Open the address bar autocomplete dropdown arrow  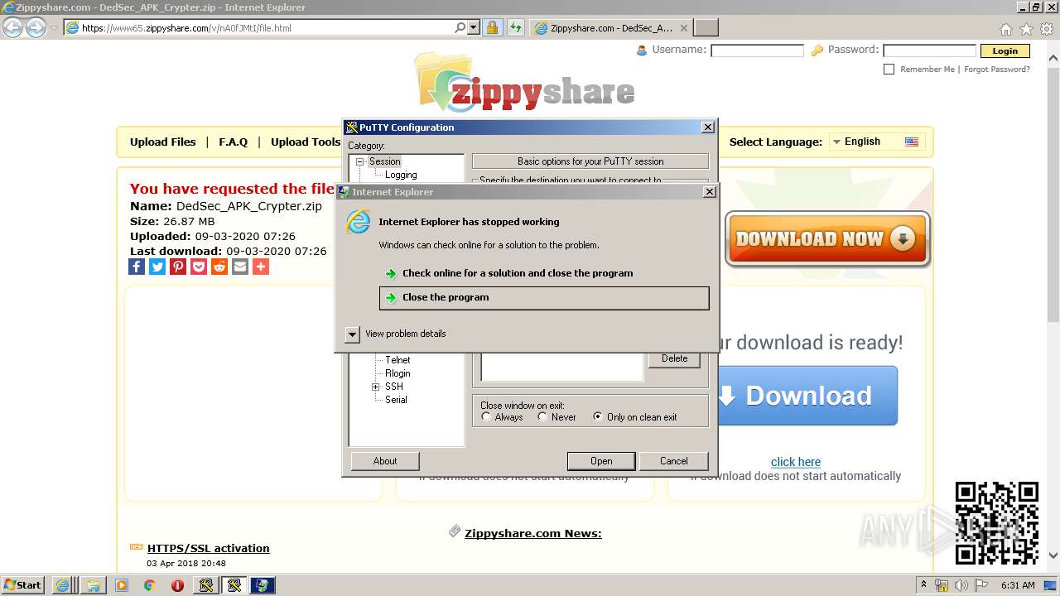[474, 27]
